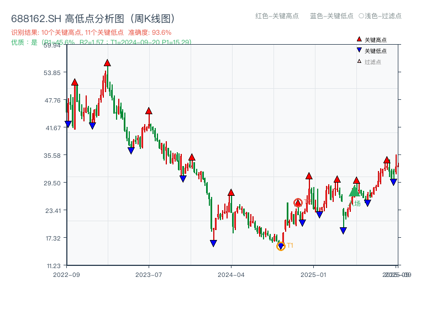
Task: Click the red triangle at the highest price peak
Action: point(106,63)
